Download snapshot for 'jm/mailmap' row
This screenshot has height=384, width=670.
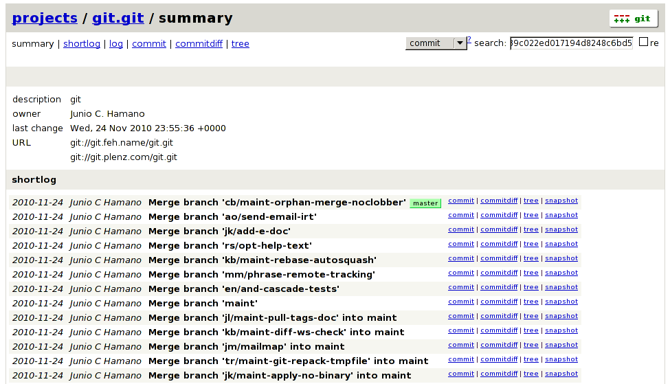click(x=561, y=345)
